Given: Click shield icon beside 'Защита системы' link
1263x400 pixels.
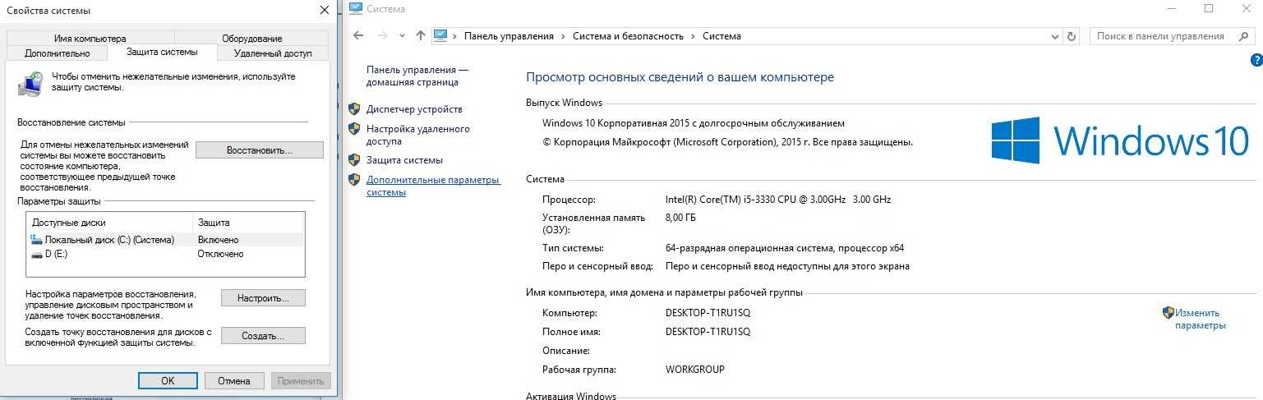Looking at the screenshot, I should click(354, 159).
